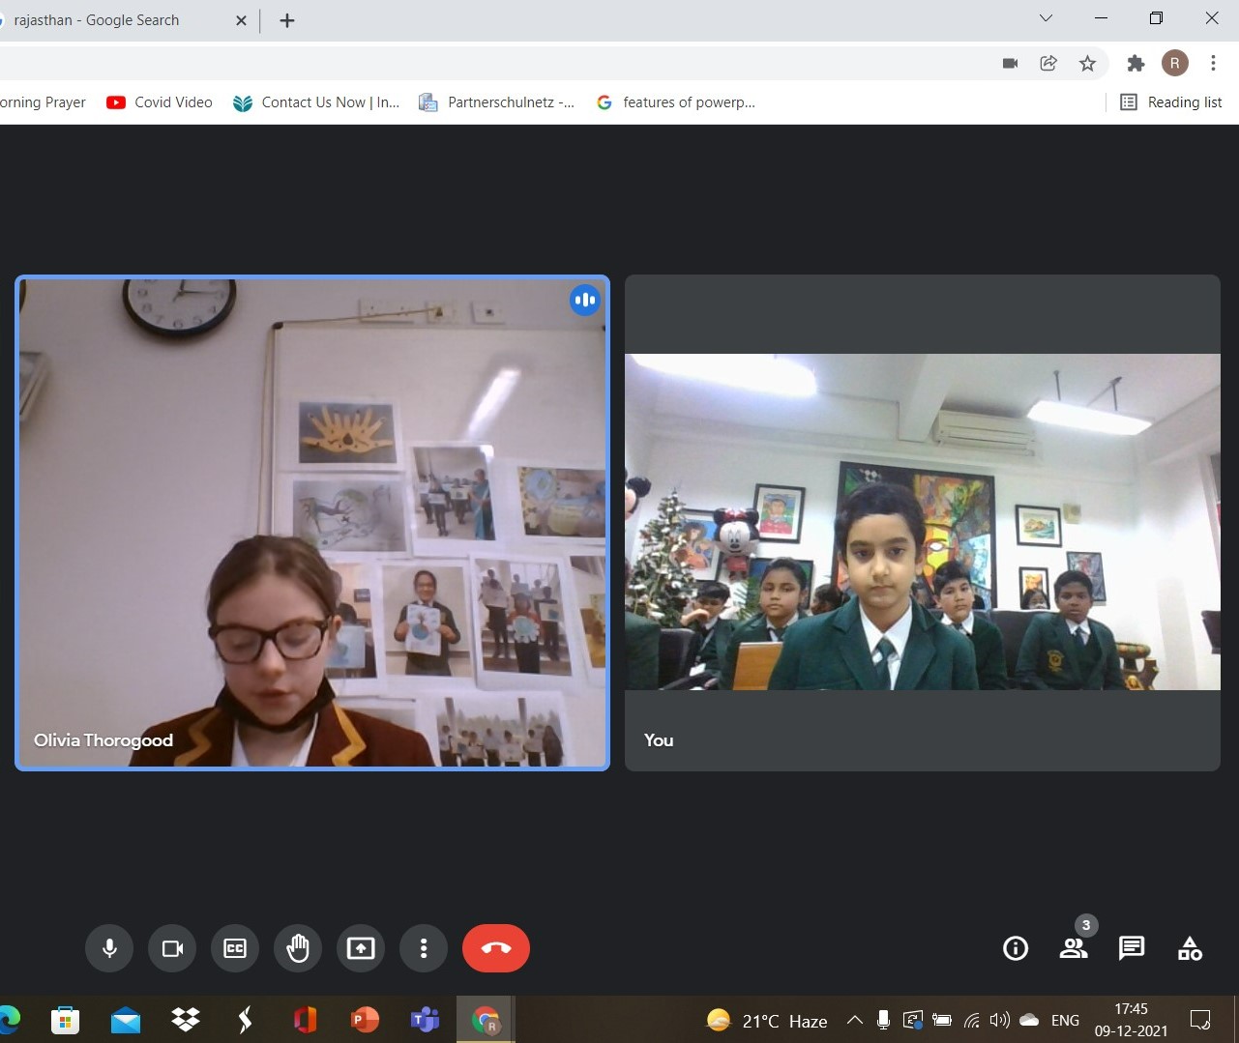Screen dimensions: 1239x1043
Task: Expand the tab search chevron
Action: coord(1046,18)
